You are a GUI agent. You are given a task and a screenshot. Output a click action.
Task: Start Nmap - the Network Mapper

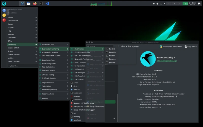pyautogui.click(x=87, y=110)
